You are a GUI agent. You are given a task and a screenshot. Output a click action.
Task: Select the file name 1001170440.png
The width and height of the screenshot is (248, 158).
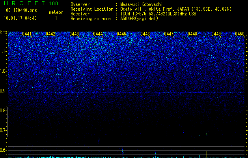(20, 11)
